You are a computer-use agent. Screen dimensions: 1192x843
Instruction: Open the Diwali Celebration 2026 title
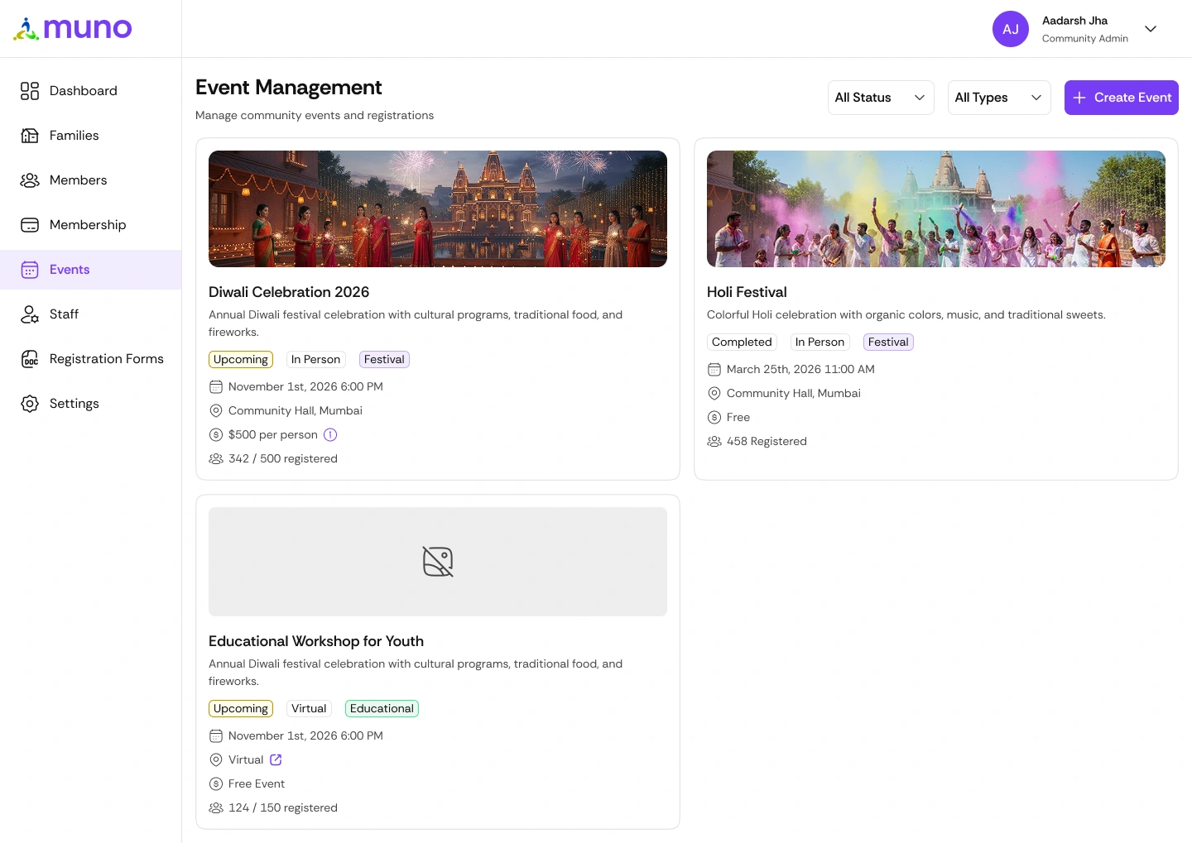289,292
